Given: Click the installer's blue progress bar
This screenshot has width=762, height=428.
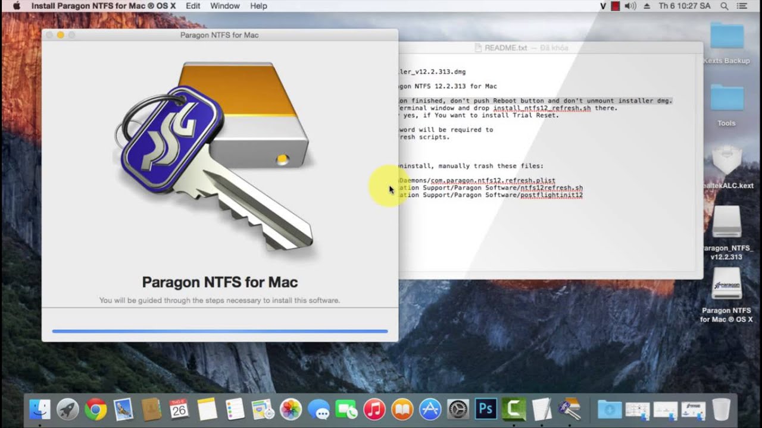Looking at the screenshot, I should (x=220, y=331).
